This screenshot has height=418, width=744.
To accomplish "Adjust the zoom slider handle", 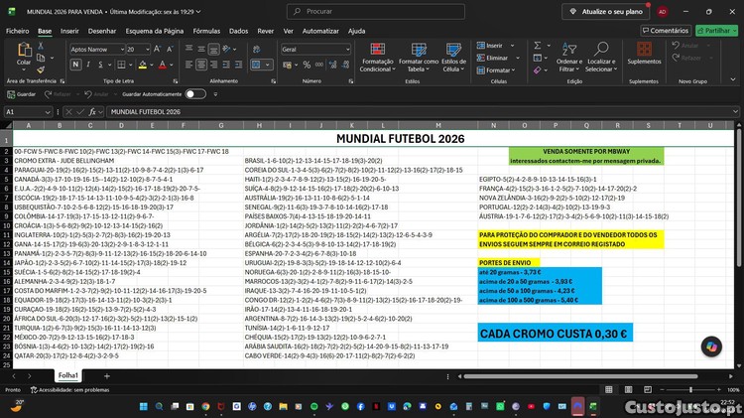I will (x=690, y=390).
